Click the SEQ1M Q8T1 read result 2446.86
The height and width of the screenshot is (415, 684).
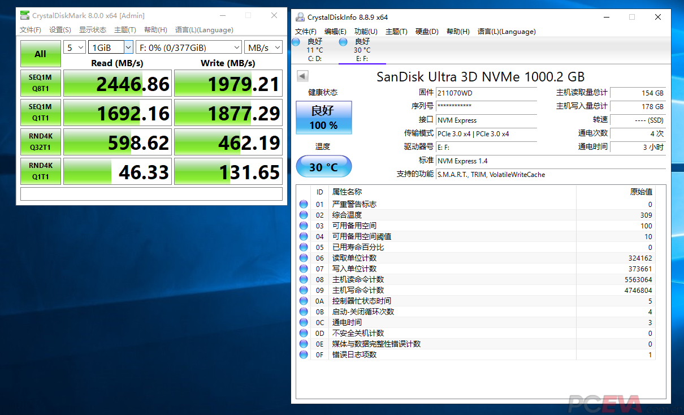[x=117, y=84]
